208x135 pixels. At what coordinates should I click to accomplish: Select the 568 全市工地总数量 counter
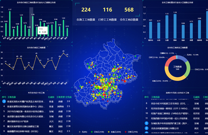click(x=129, y=10)
